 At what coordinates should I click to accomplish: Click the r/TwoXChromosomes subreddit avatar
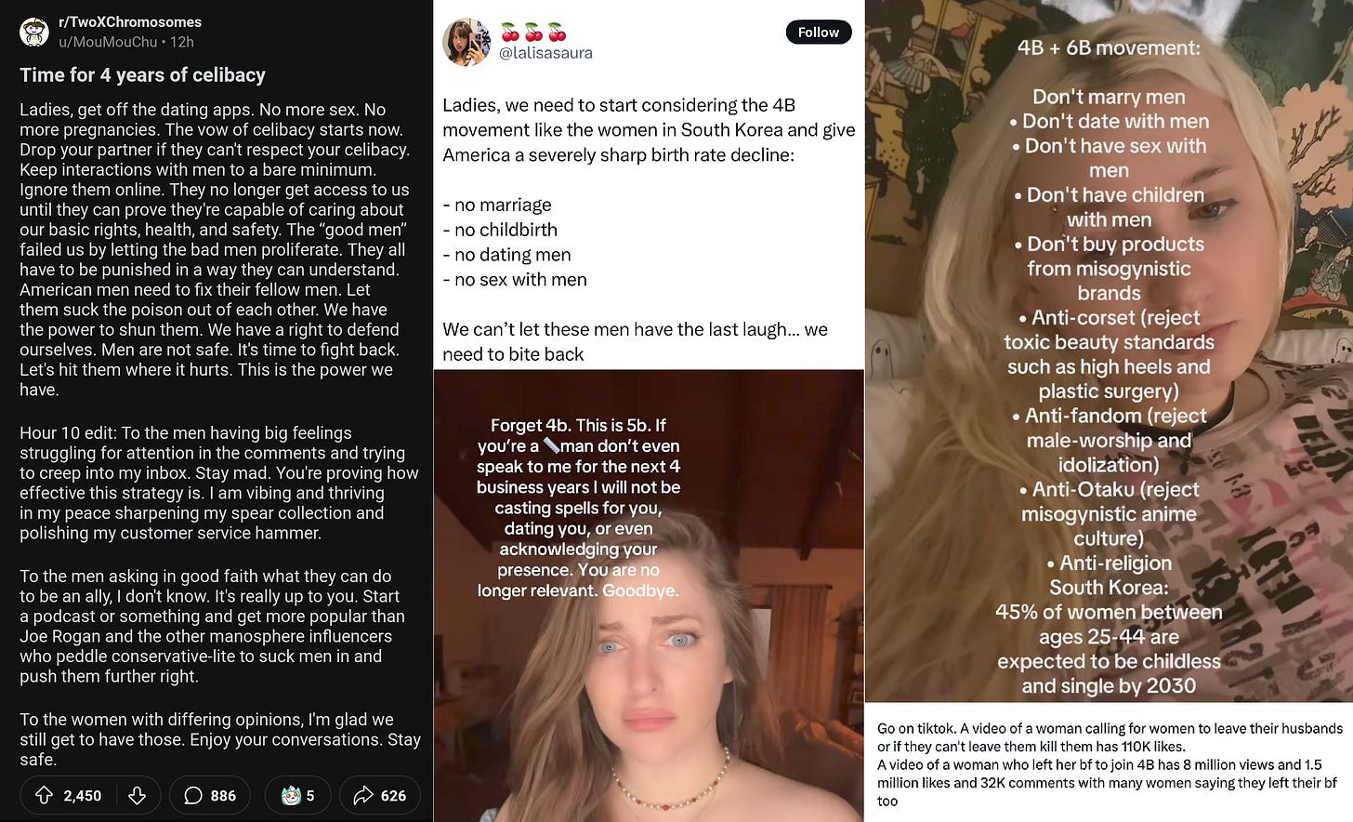[x=34, y=33]
